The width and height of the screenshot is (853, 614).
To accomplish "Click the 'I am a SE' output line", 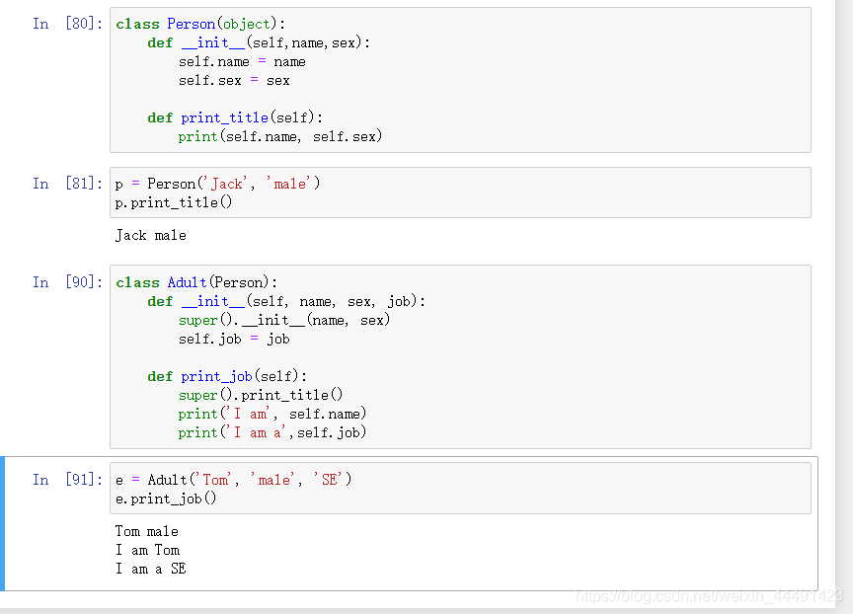I will coord(151,569).
